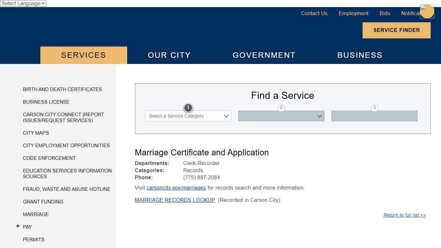Click the grayed step 2 indicator

pyautogui.click(x=281, y=108)
